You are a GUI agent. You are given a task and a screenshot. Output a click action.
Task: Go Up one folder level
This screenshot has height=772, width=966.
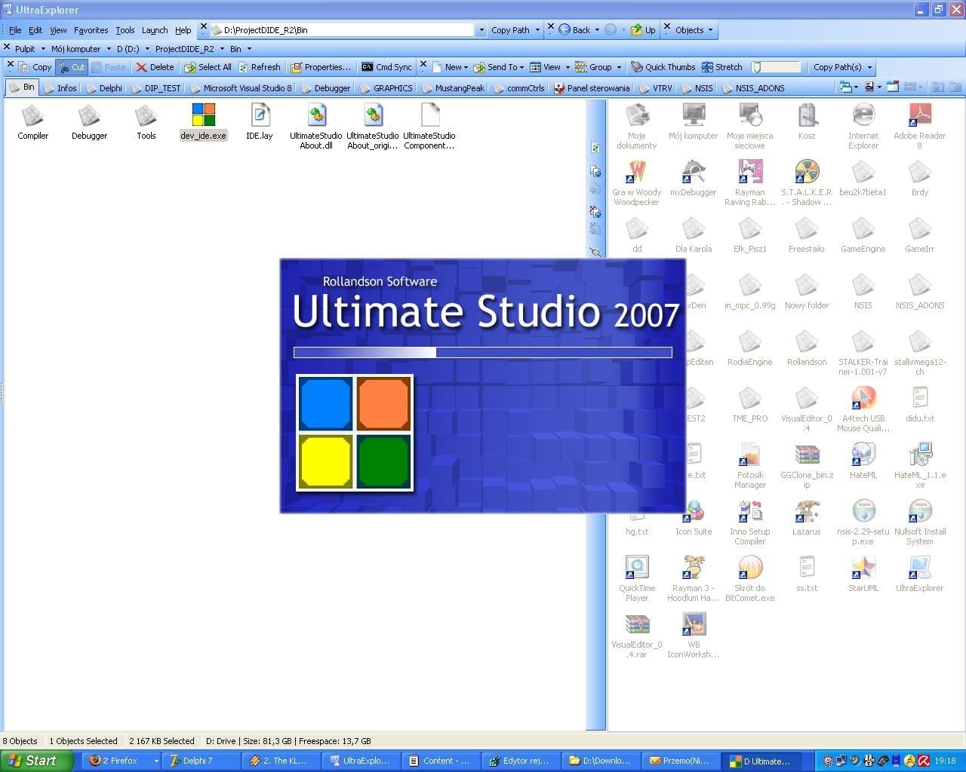pyautogui.click(x=644, y=30)
